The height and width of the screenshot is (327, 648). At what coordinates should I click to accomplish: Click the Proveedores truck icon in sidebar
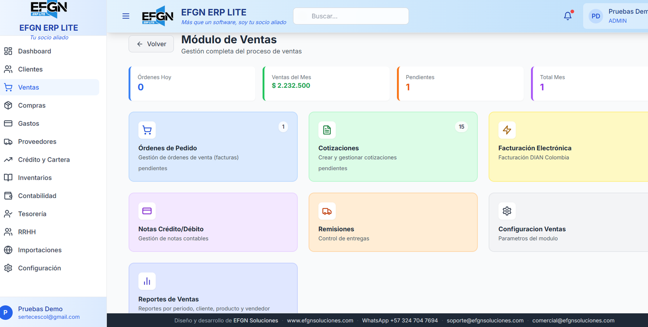[x=8, y=141]
